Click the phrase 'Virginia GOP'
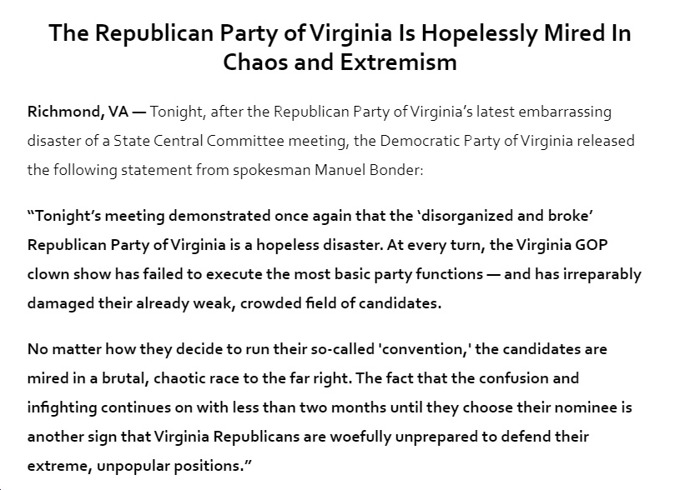This screenshot has height=490, width=675. (562, 245)
